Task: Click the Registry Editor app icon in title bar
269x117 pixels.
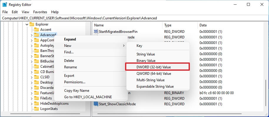Action: 5,5
